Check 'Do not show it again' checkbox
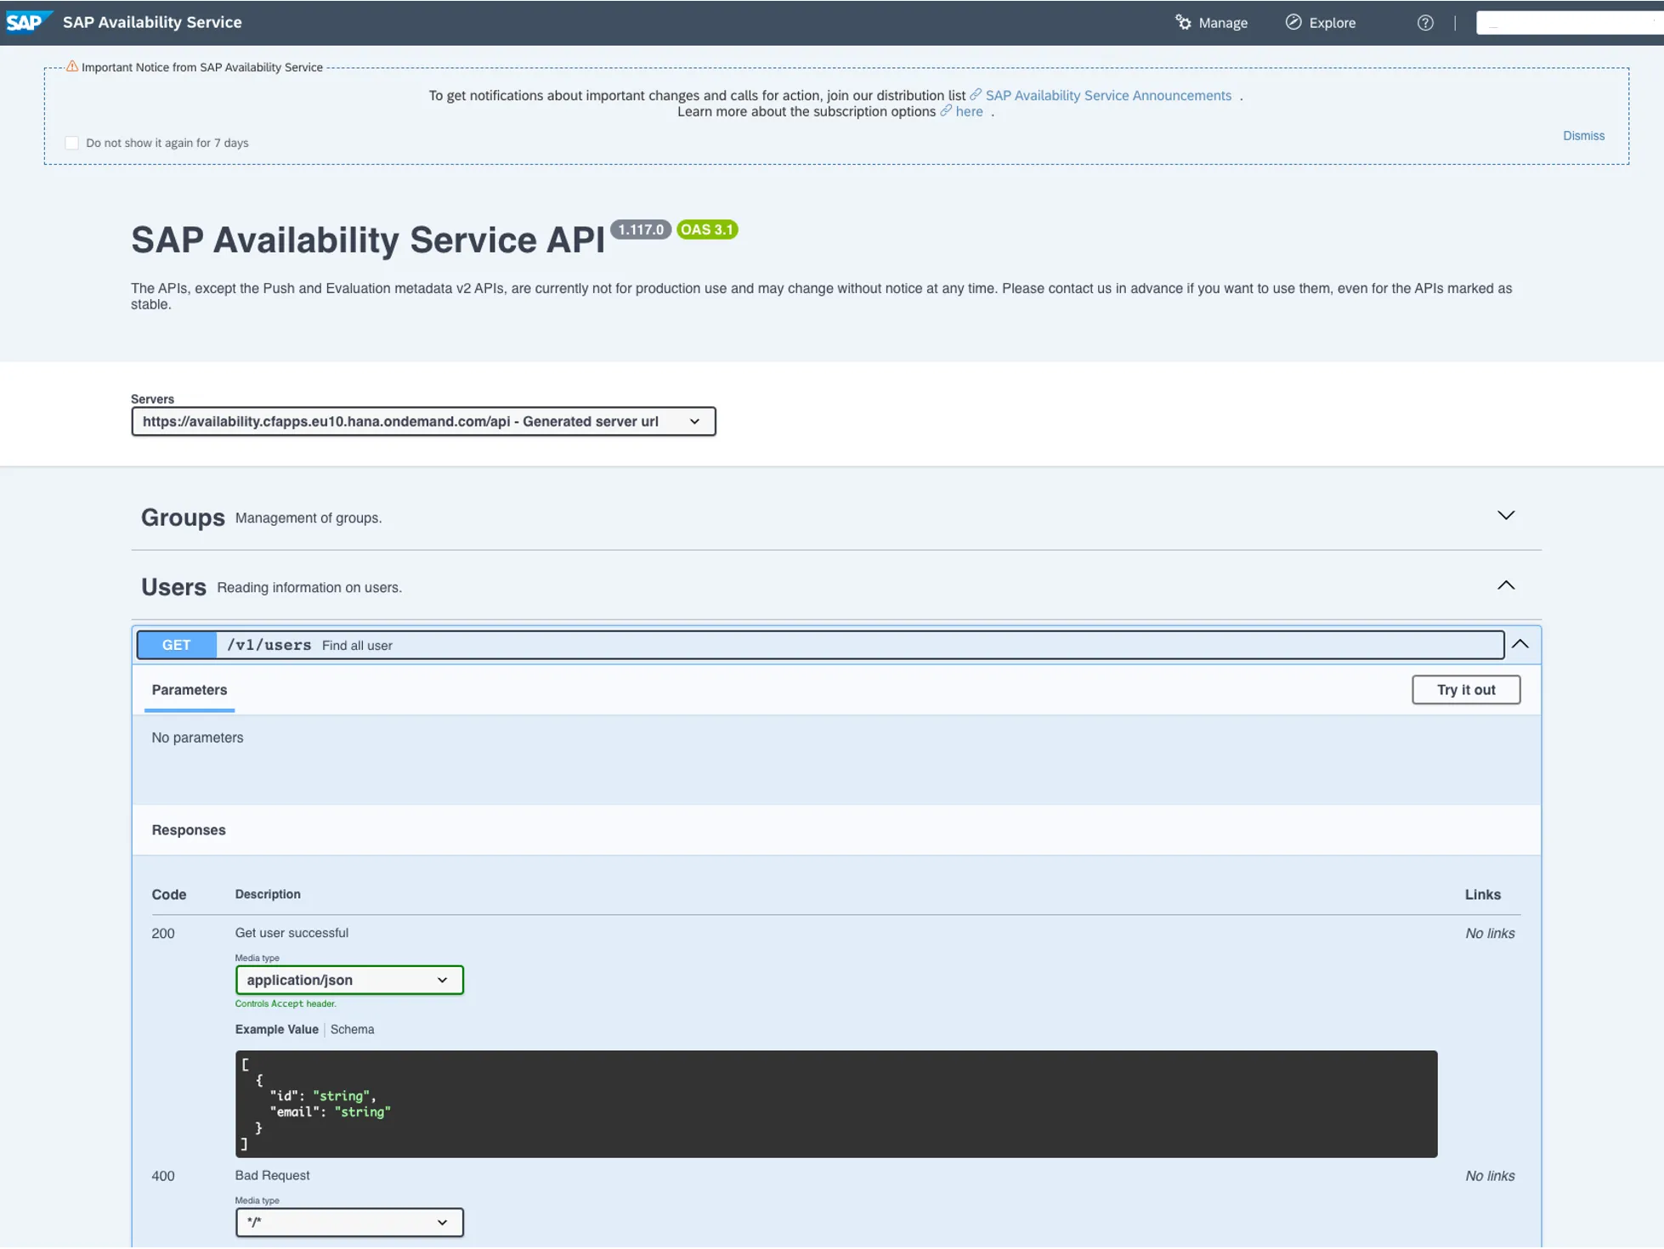This screenshot has width=1664, height=1249. pos(72,143)
